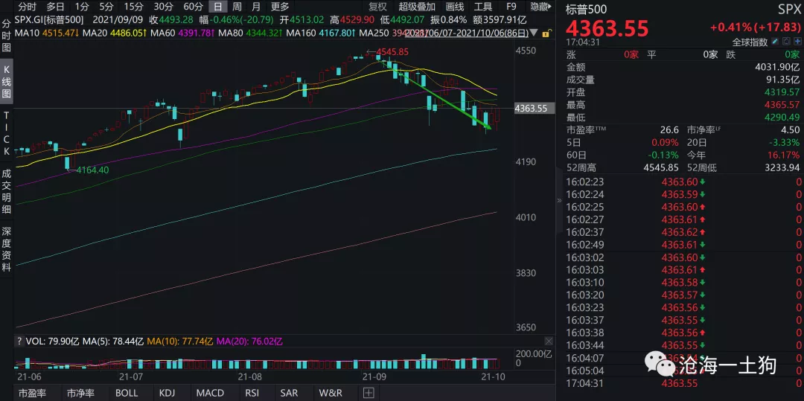Image resolution: width=804 pixels, height=401 pixels.
Task: Click the 4164.40 low price marker
Action: 92,170
